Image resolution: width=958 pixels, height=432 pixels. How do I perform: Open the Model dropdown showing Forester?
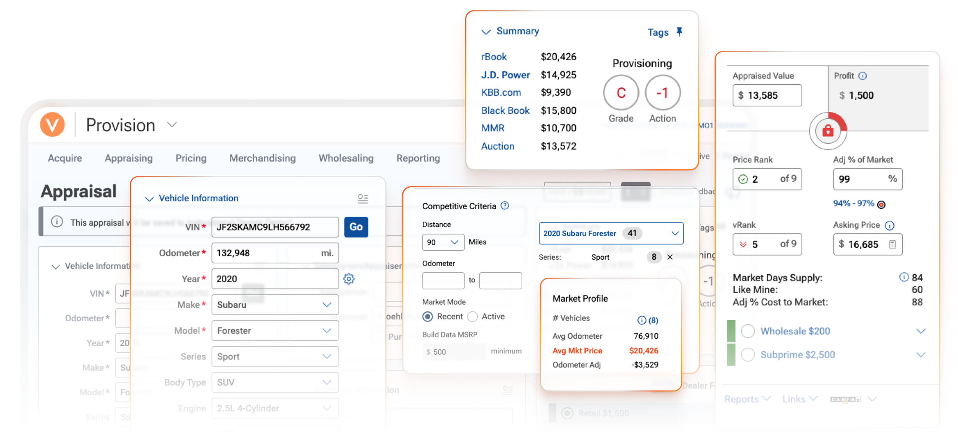[x=275, y=331]
